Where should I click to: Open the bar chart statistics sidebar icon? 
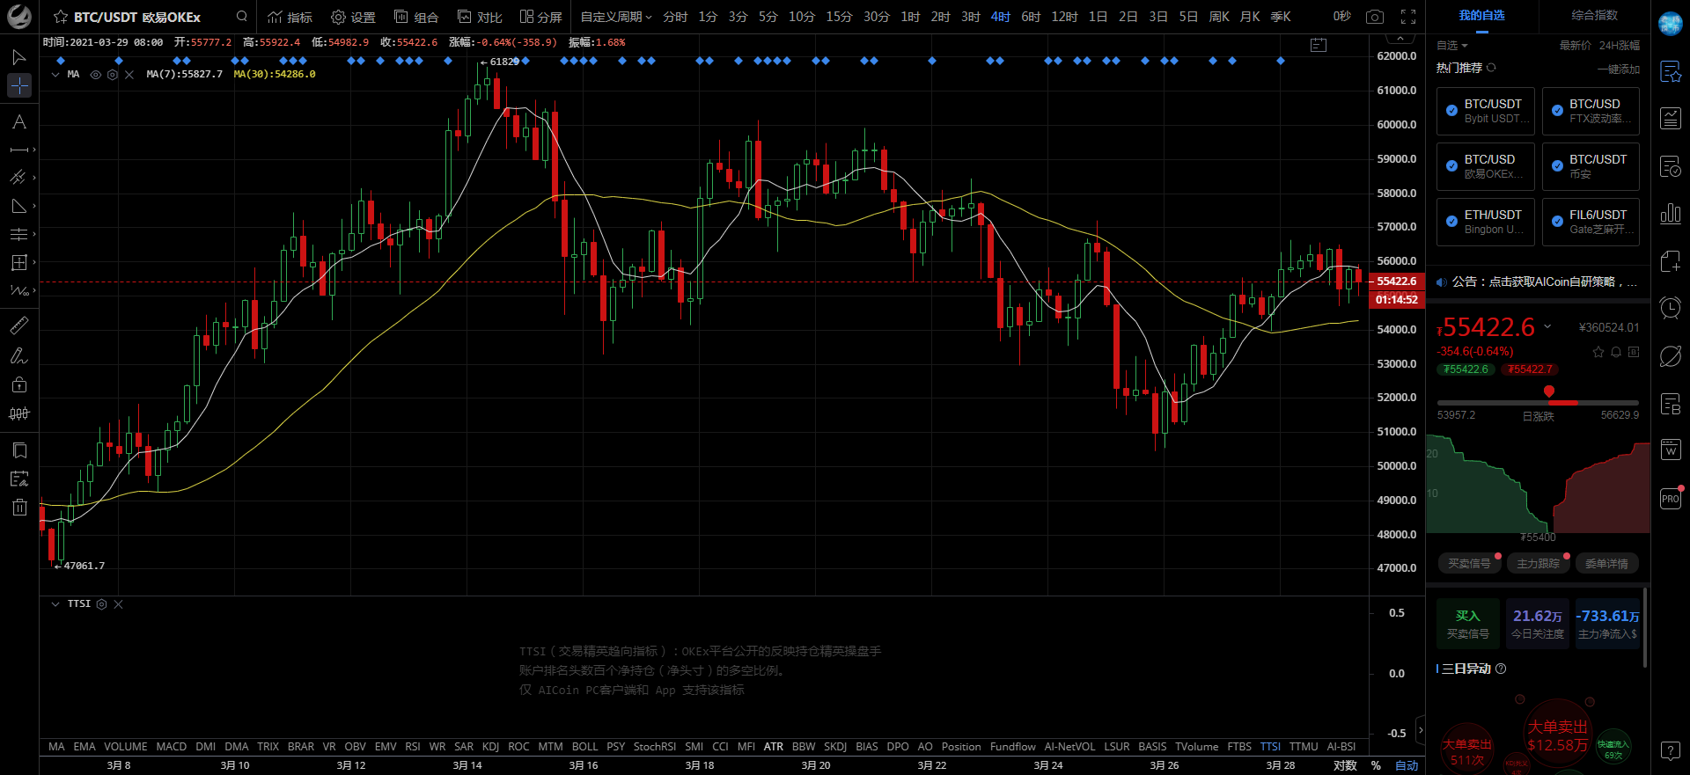[1671, 214]
